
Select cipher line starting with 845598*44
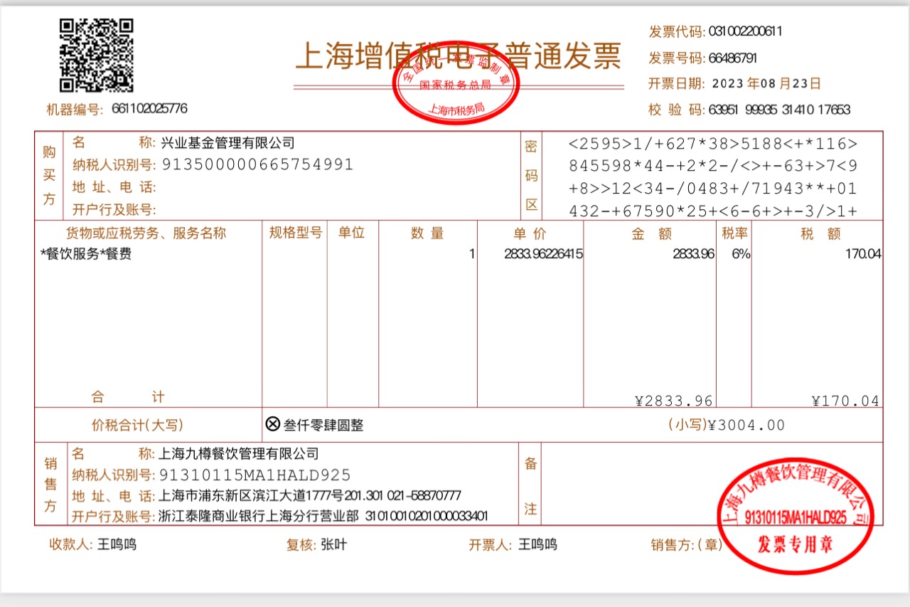point(713,167)
